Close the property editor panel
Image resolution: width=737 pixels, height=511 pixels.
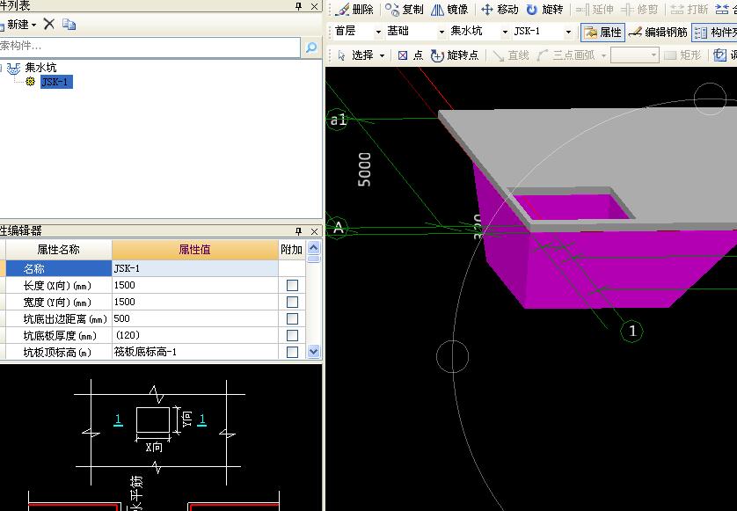pyautogui.click(x=315, y=230)
